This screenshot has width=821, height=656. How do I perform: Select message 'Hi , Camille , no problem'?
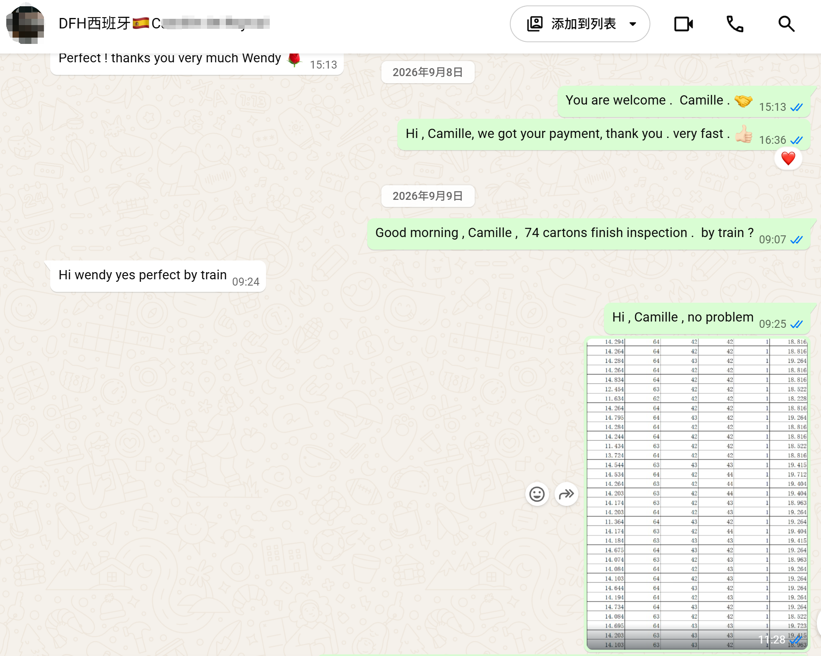707,319
